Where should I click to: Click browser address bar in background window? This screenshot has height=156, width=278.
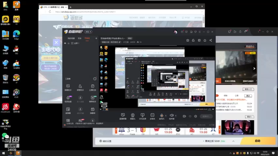127,12
